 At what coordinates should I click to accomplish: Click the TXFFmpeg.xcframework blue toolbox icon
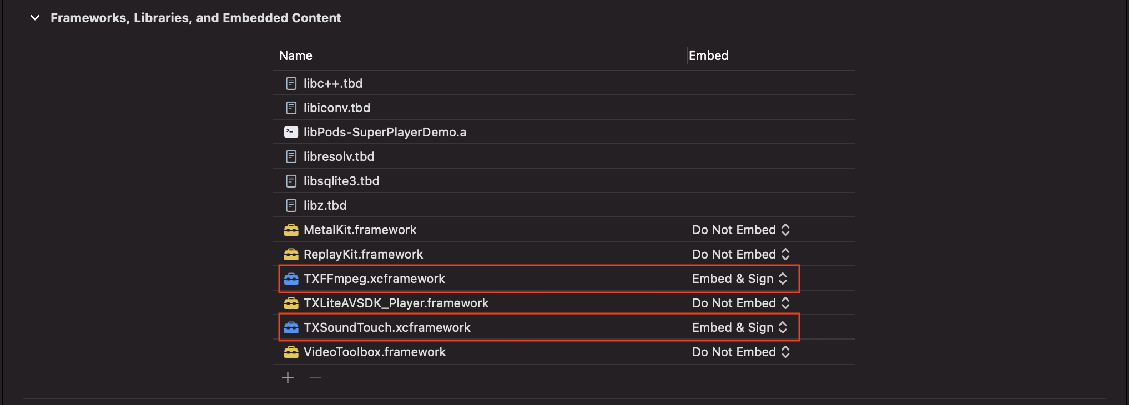point(291,279)
